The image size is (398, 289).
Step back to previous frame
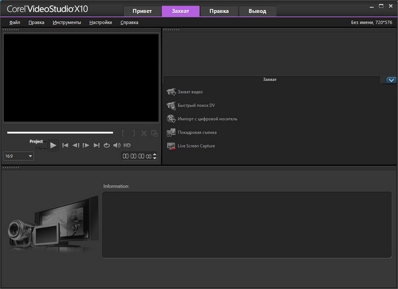tap(75, 145)
